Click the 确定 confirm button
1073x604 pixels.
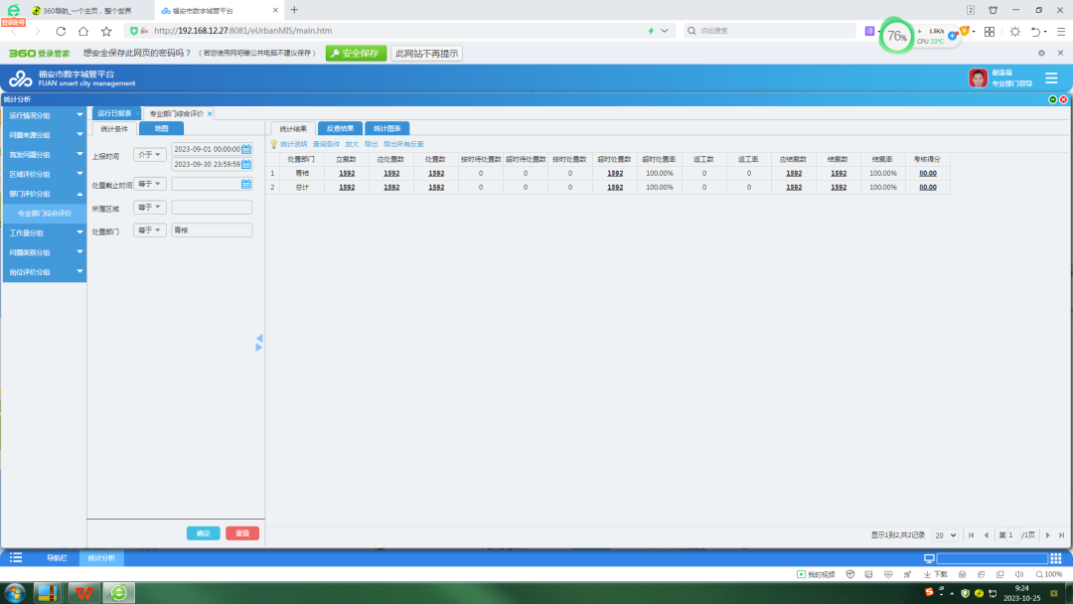(204, 532)
